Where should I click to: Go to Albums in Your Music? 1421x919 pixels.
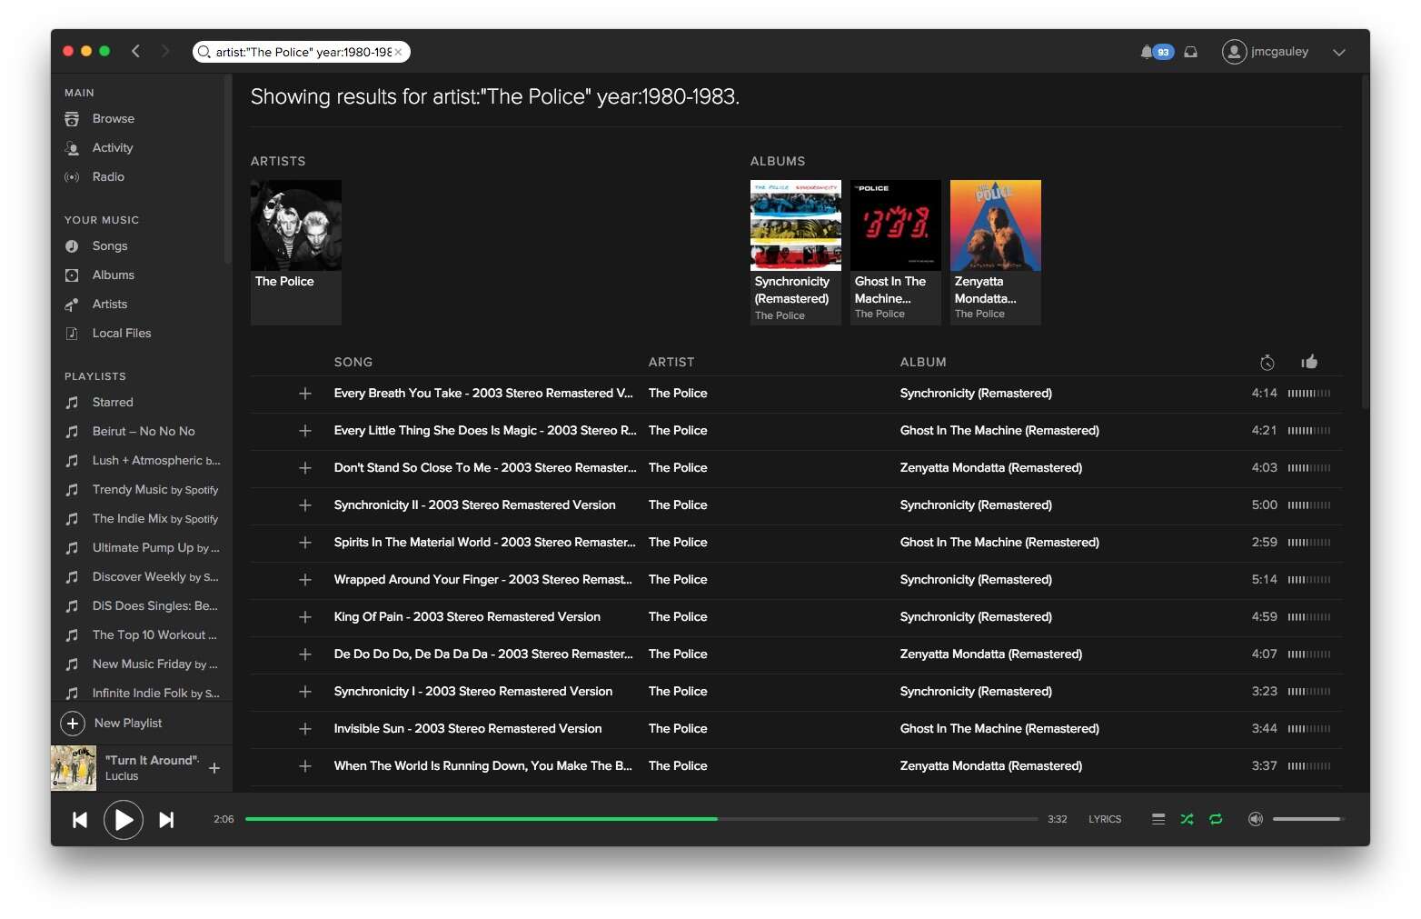click(114, 275)
